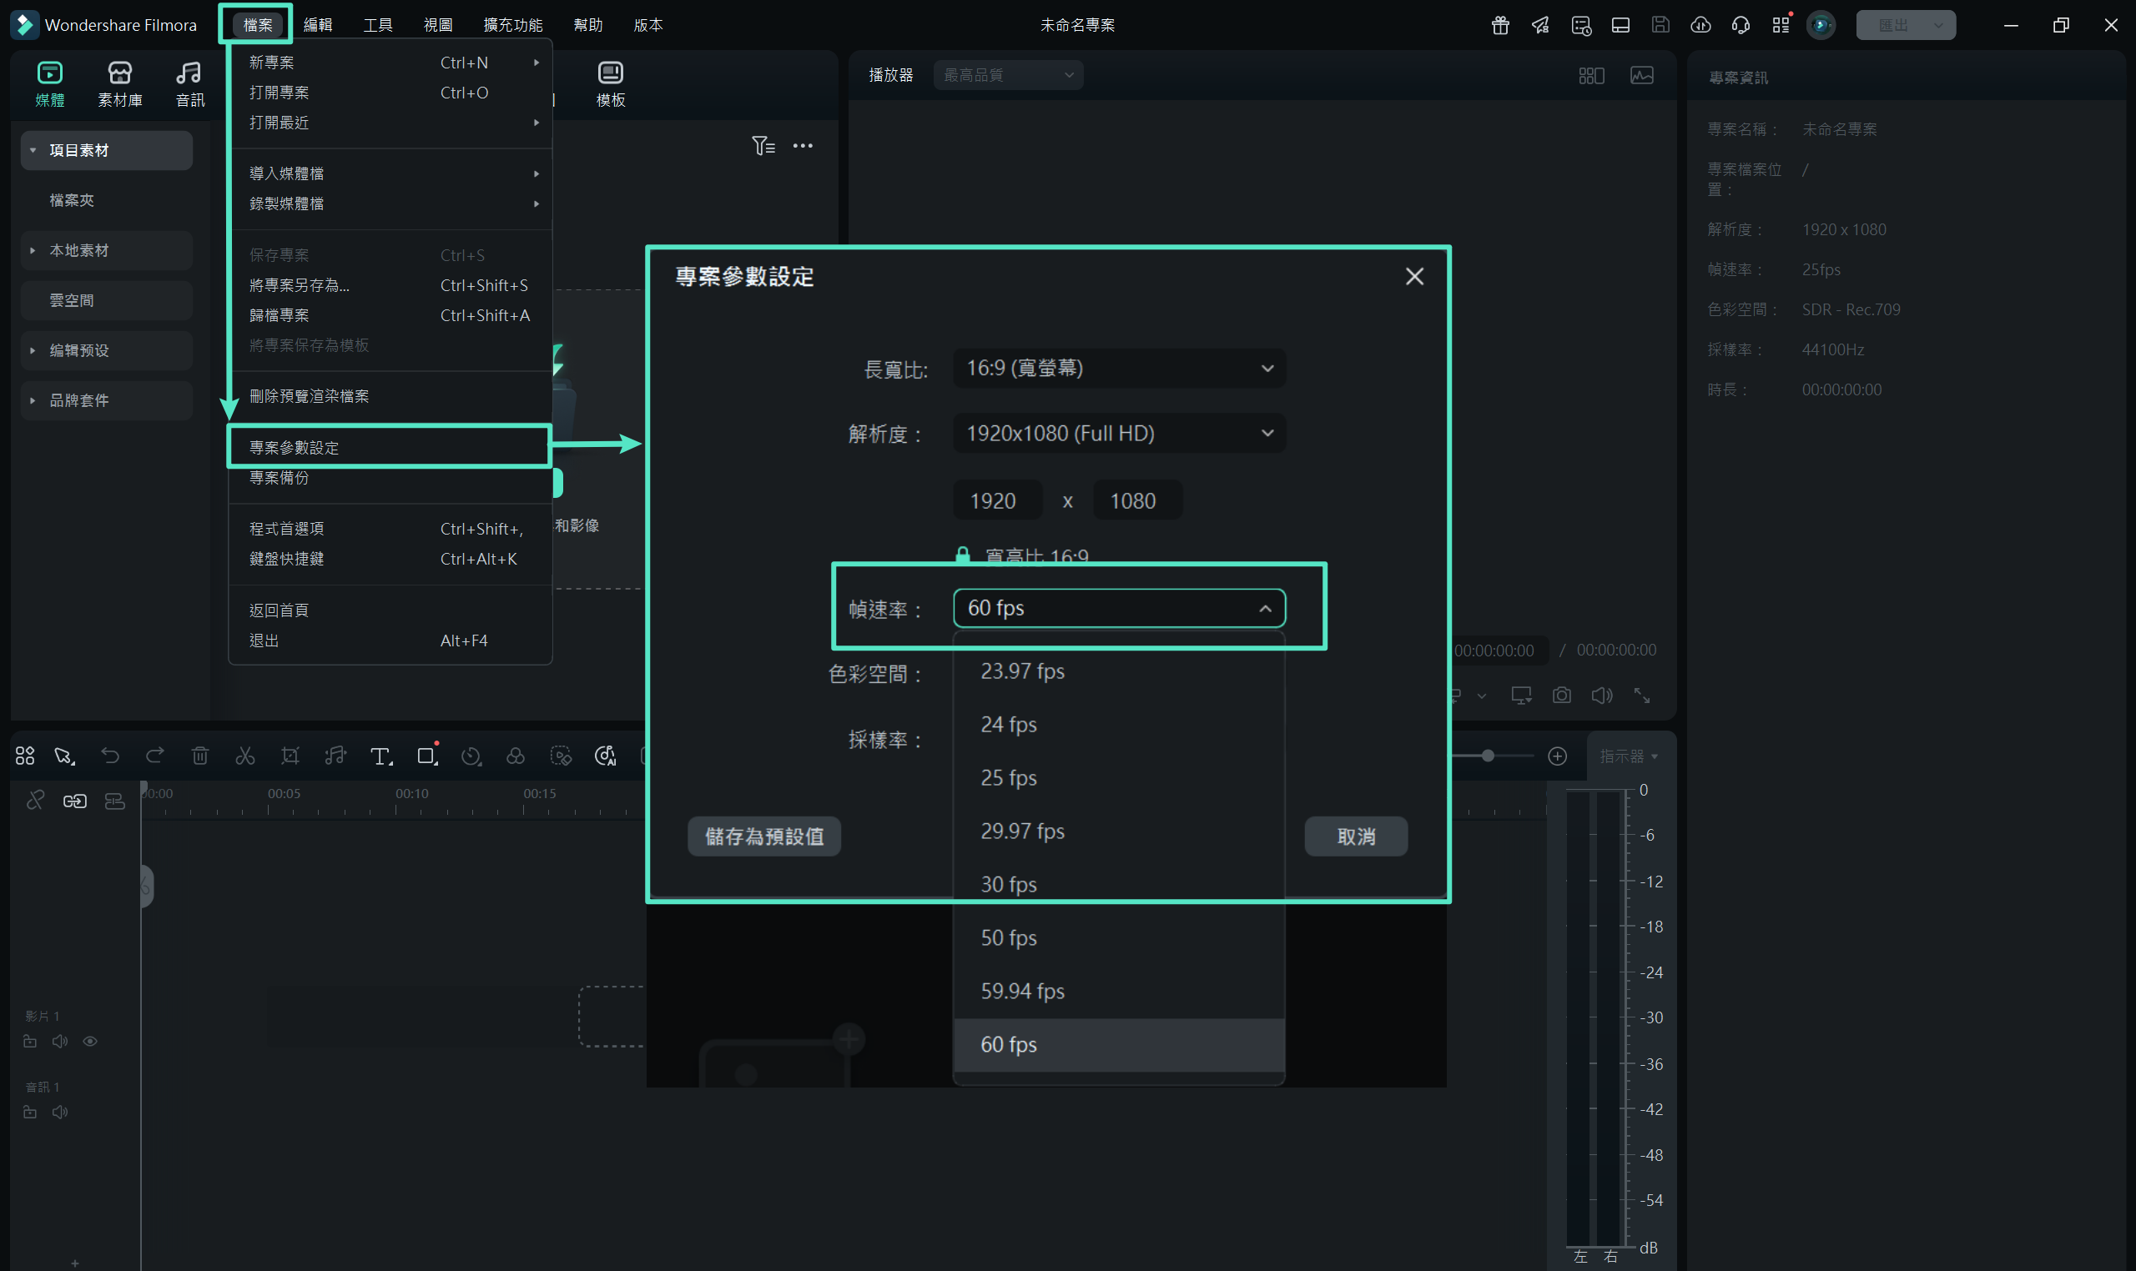2136x1271 pixels.
Task: Select the scissors split tool
Action: (x=245, y=756)
